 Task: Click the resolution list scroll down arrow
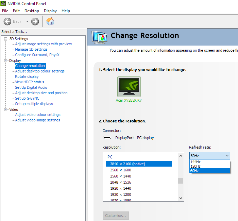click(x=181, y=198)
